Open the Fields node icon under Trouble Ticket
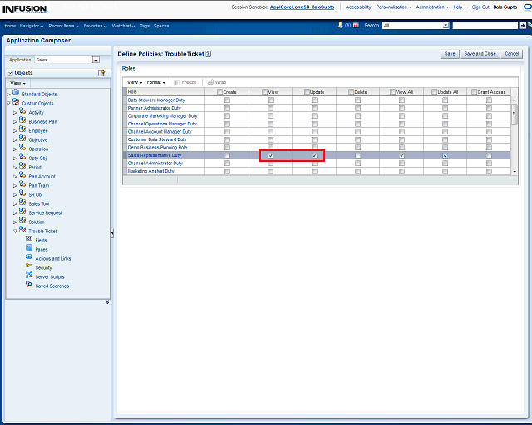This screenshot has height=425, width=532. tap(28, 240)
